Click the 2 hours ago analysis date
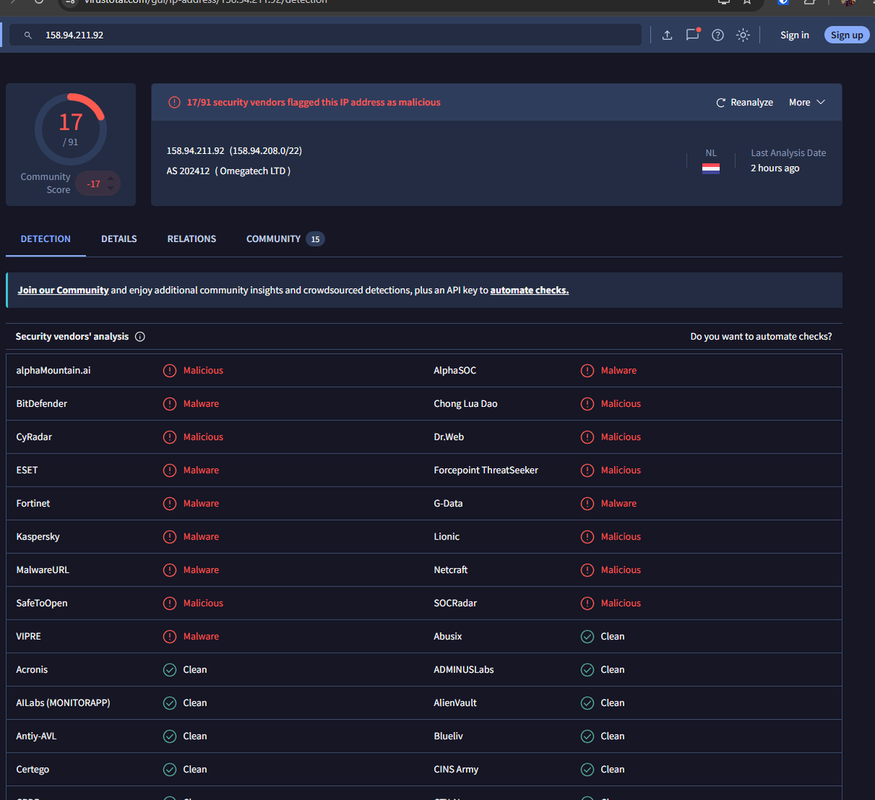 point(775,168)
